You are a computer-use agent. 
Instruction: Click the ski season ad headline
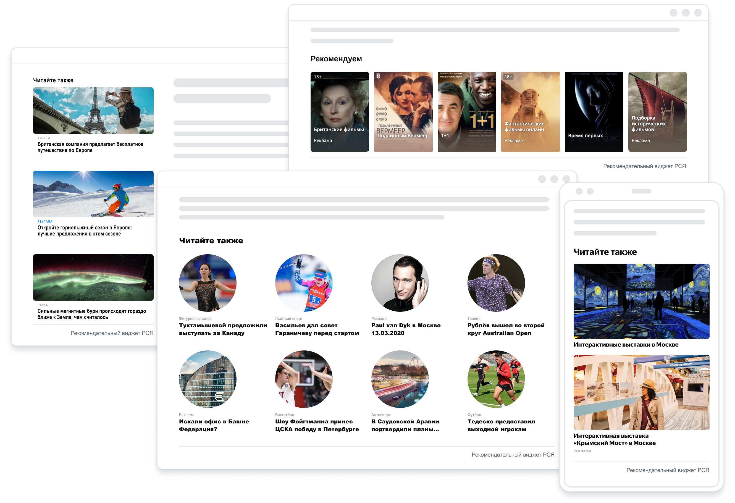tap(85, 230)
